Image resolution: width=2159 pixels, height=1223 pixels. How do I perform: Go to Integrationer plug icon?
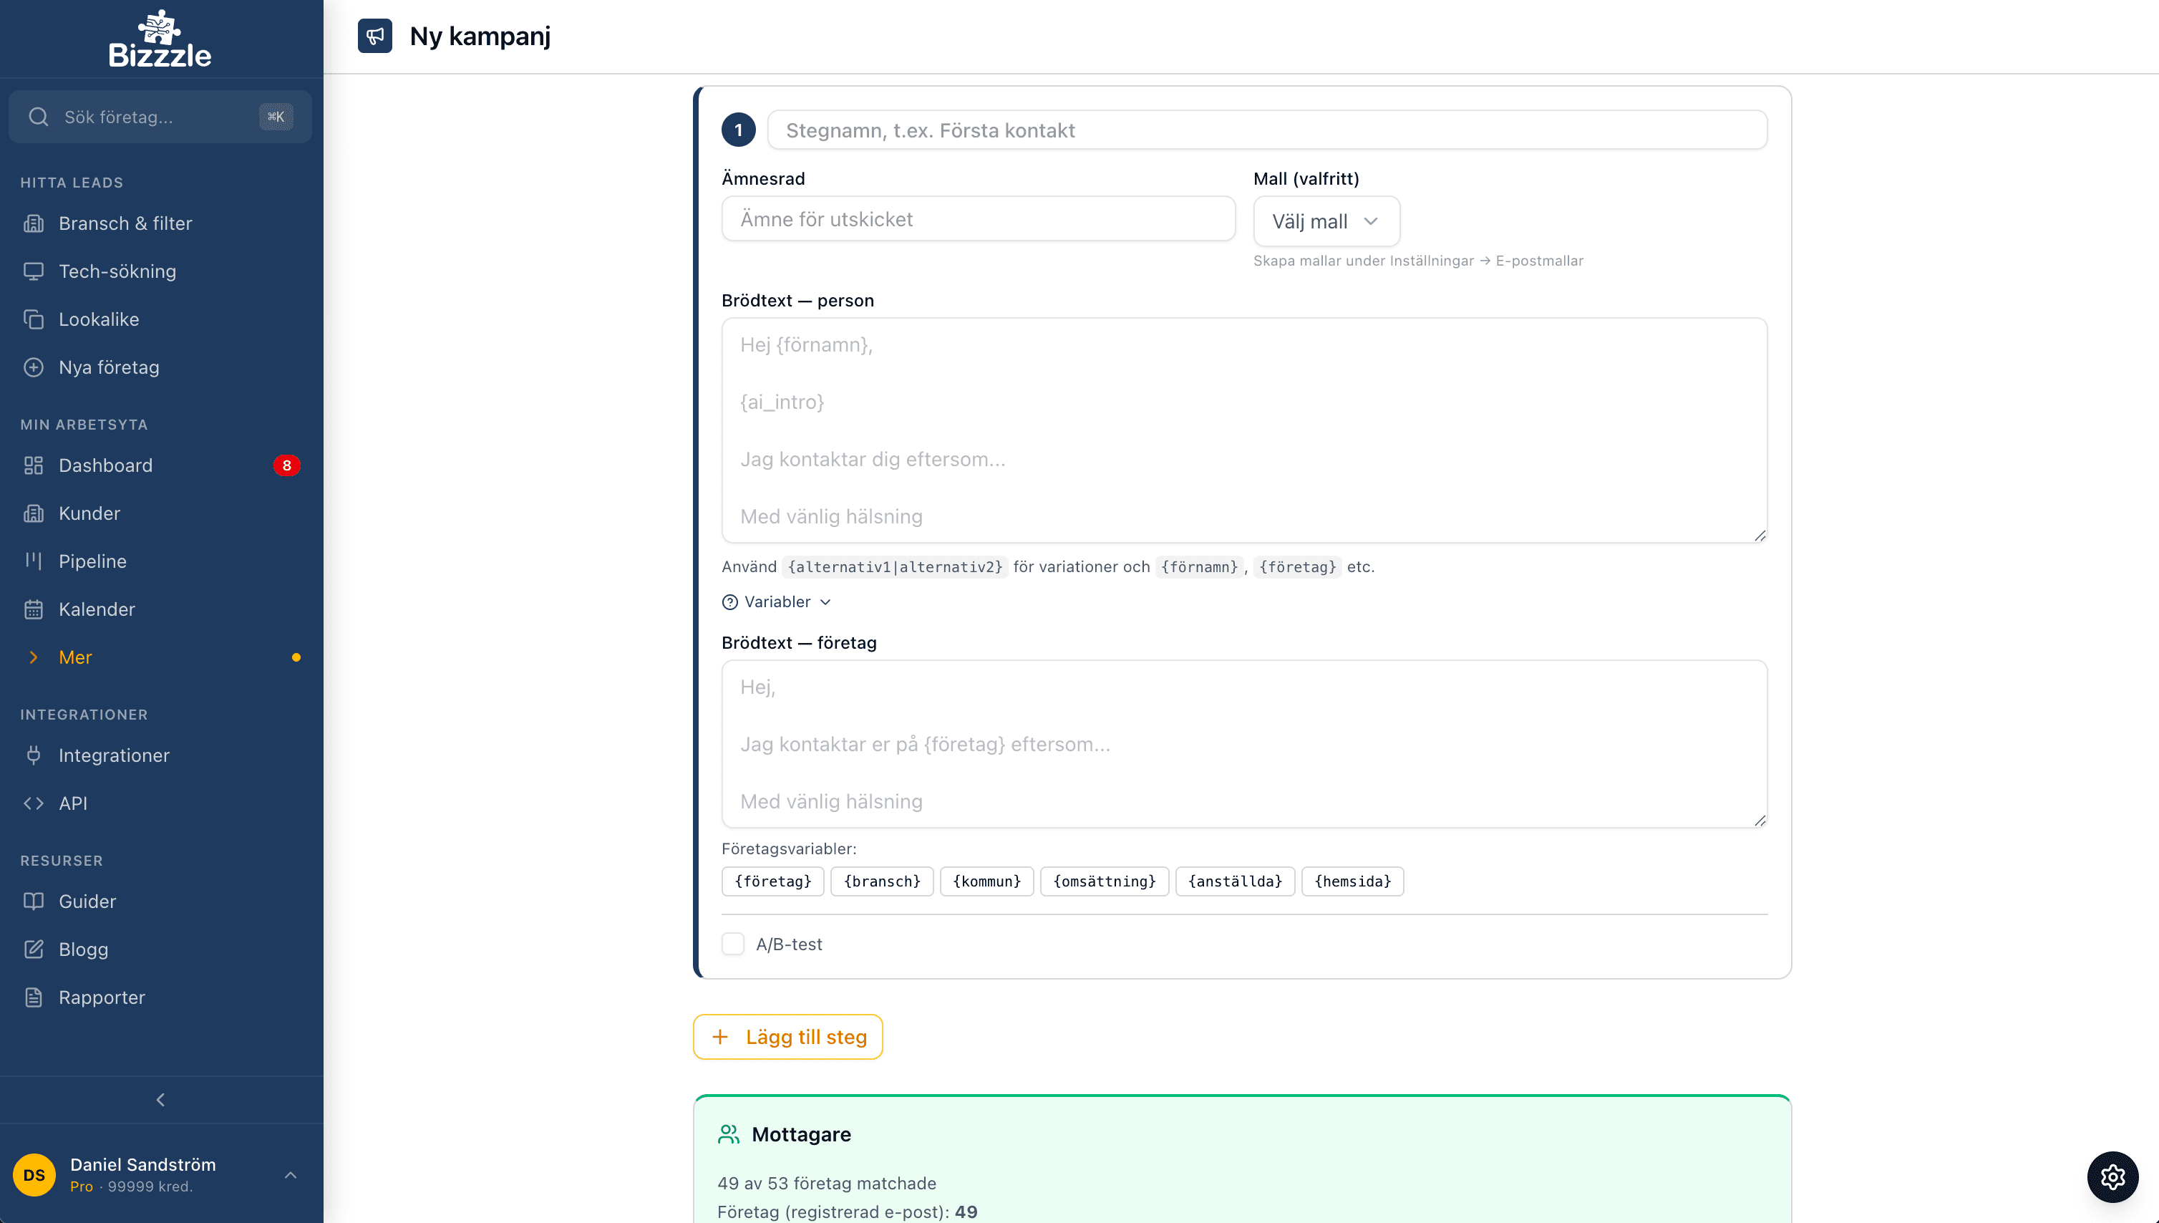coord(34,755)
